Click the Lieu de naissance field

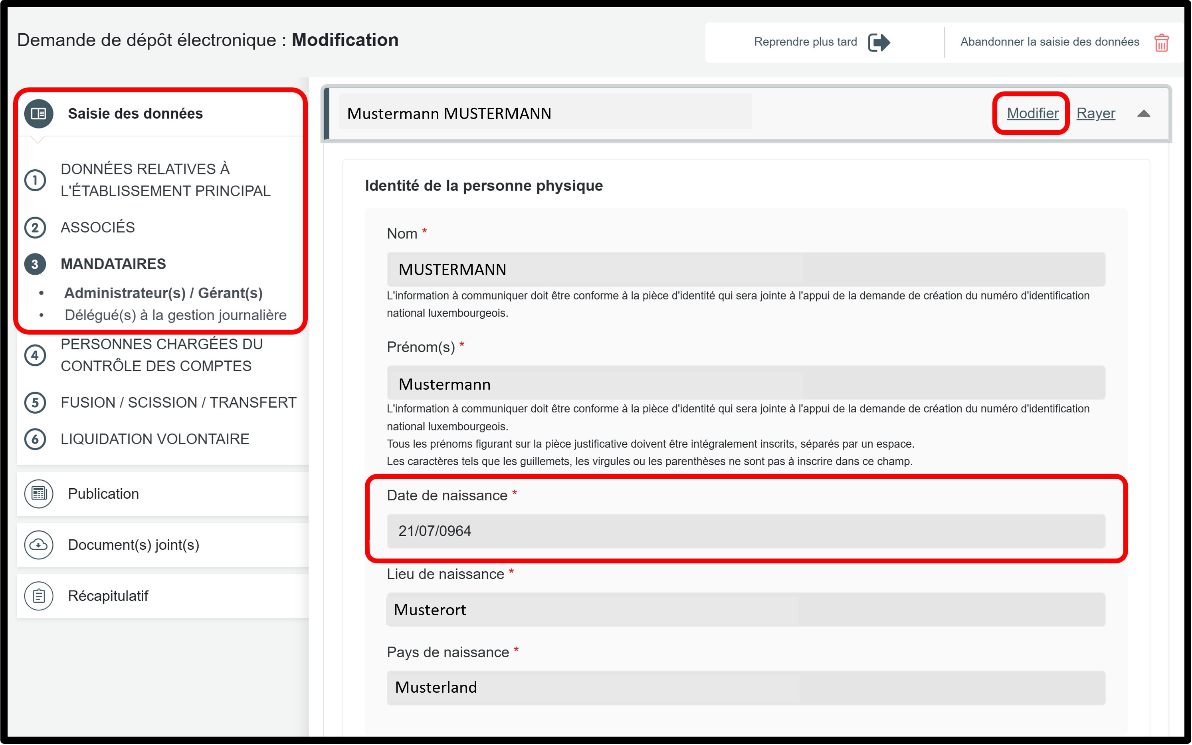(x=745, y=610)
